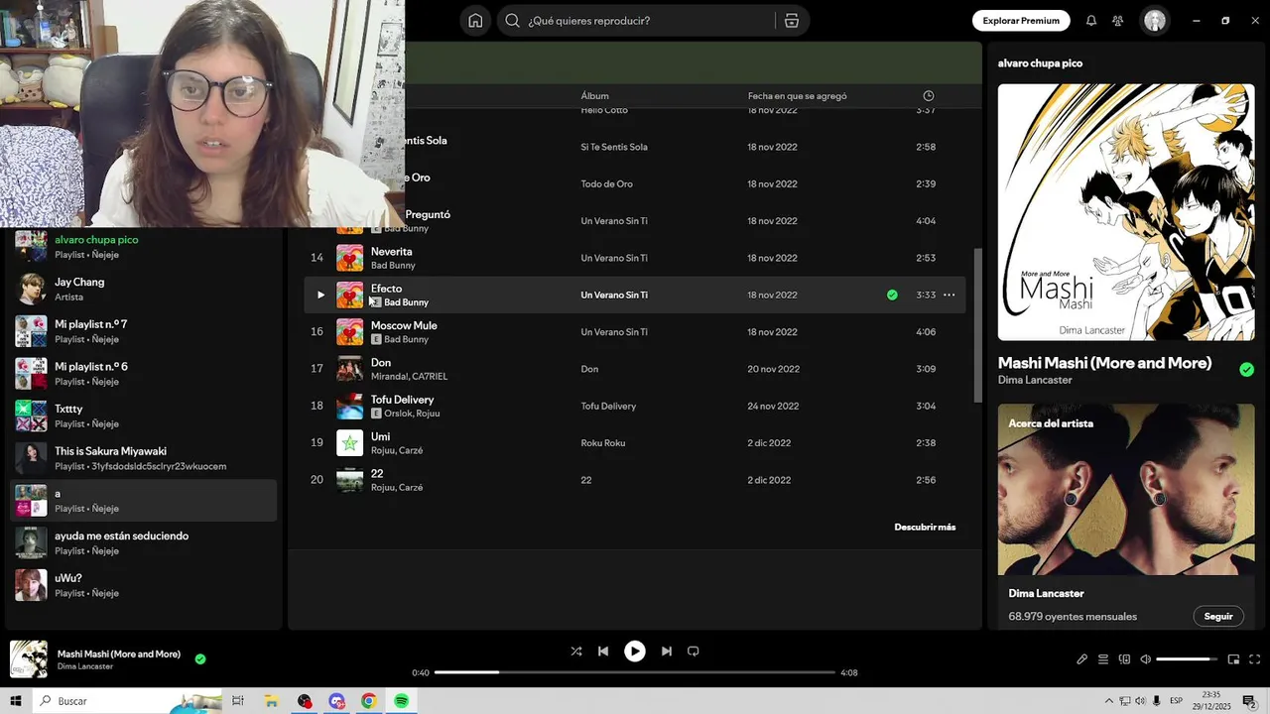Adjust the Spotify volume slider
The width and height of the screenshot is (1270, 714).
1187,659
